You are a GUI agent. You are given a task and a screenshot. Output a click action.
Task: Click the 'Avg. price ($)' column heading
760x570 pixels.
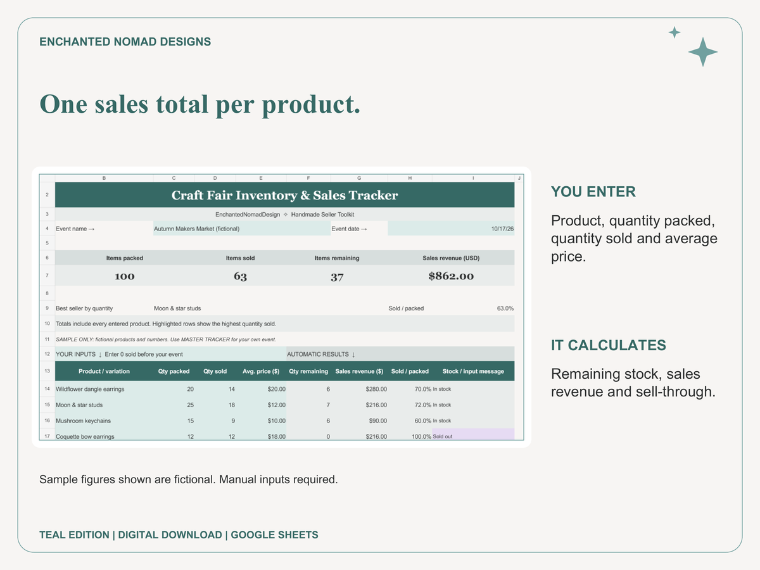point(261,371)
